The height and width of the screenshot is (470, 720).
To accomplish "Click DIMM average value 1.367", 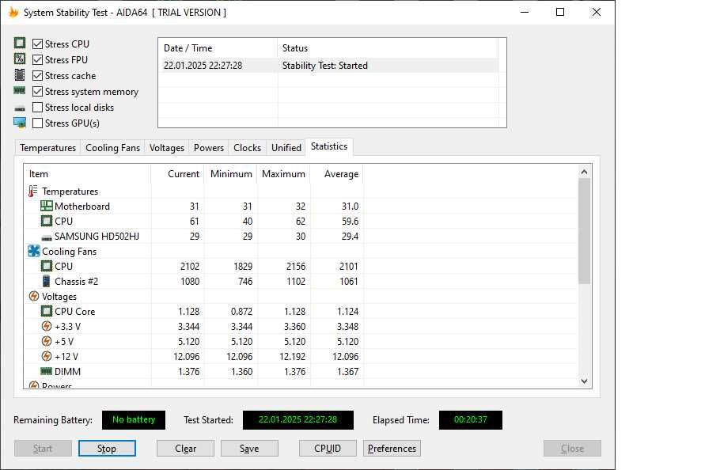I will point(347,371).
